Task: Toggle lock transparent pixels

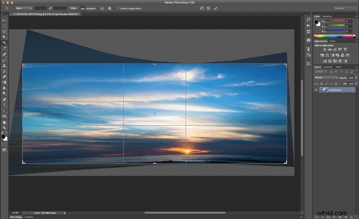Action: [322, 84]
